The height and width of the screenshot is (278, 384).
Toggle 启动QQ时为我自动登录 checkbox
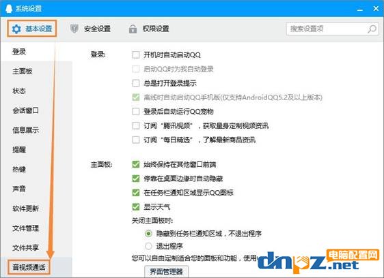[x=136, y=69]
